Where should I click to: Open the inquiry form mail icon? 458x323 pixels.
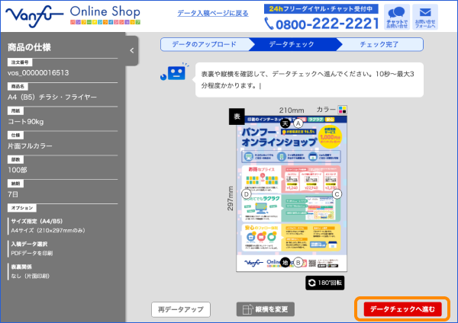[x=425, y=17]
